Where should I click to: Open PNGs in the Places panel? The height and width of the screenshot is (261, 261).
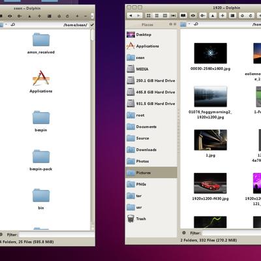point(151,185)
